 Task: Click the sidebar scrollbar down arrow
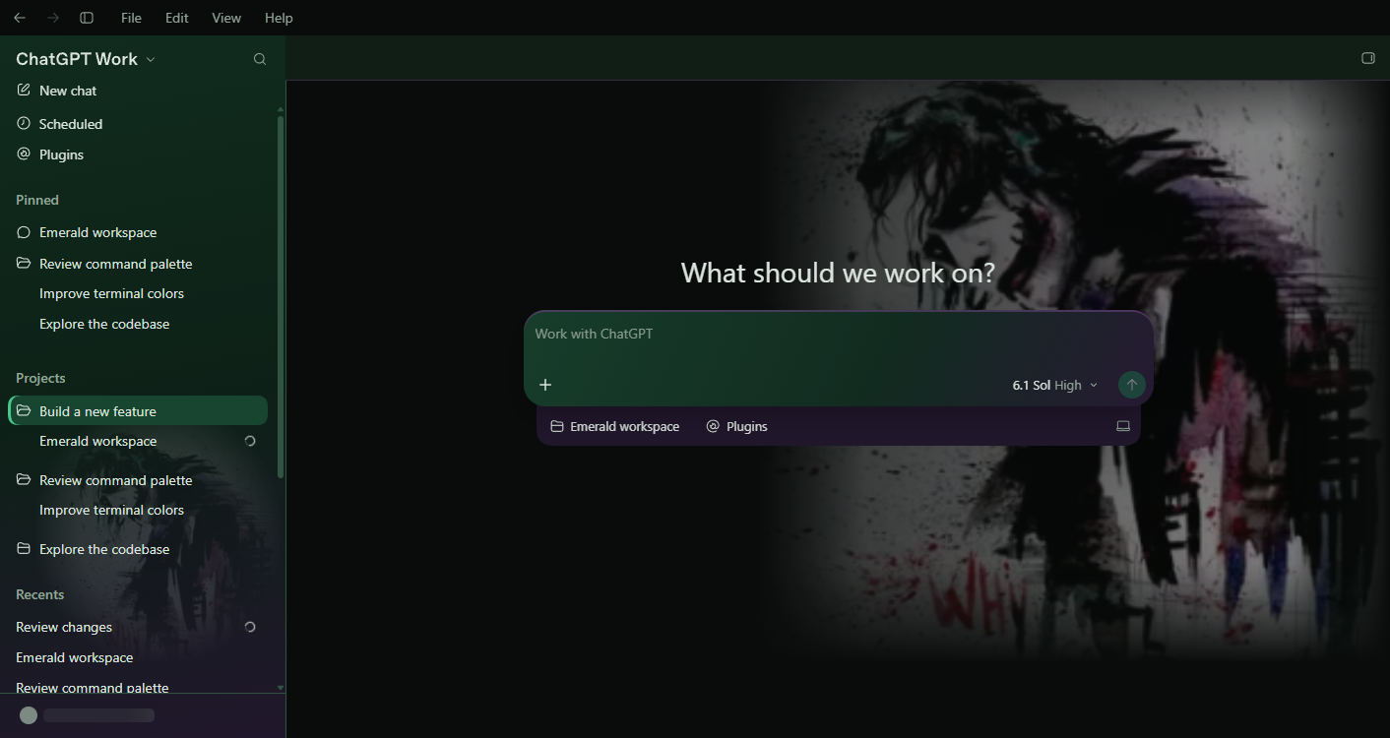click(x=281, y=688)
